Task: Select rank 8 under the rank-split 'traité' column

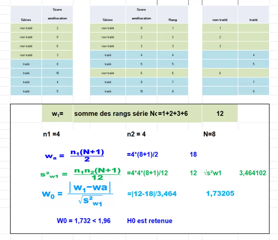Action: tap(254, 91)
